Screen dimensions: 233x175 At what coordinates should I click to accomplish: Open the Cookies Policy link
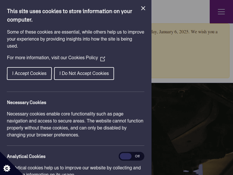[83, 58]
